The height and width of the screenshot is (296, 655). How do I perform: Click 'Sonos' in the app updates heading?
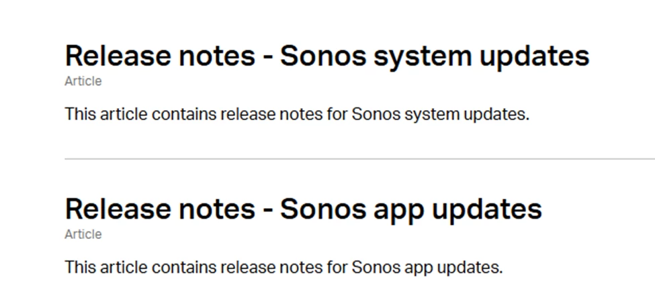pyautogui.click(x=323, y=209)
